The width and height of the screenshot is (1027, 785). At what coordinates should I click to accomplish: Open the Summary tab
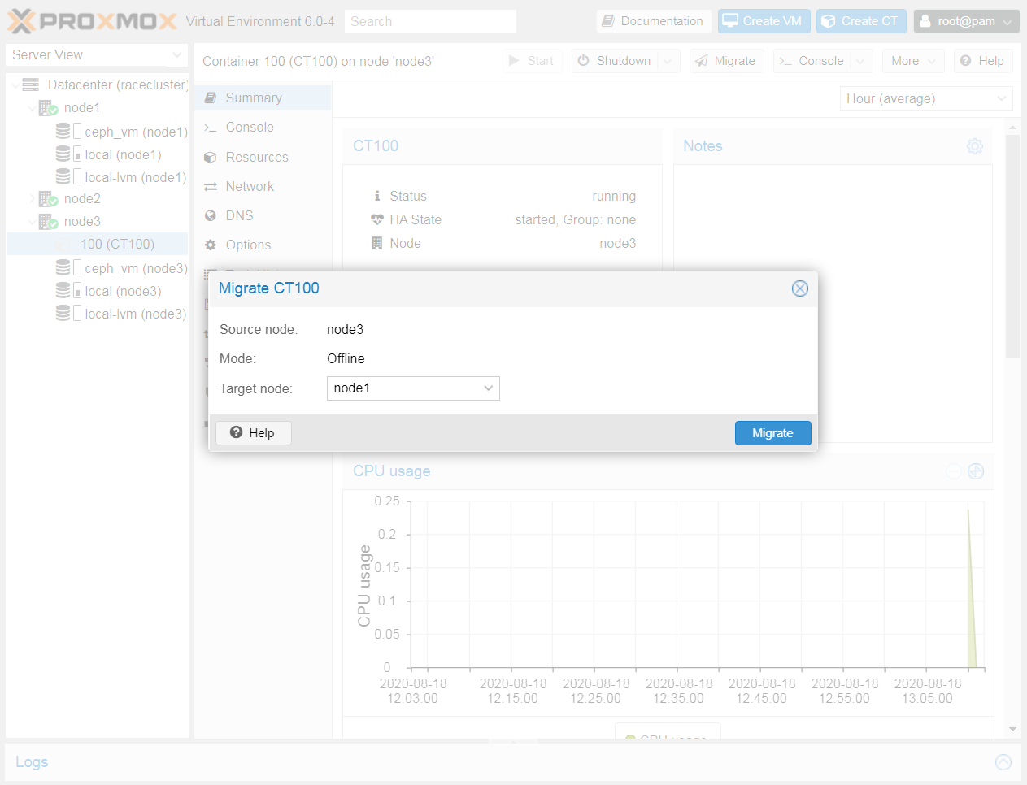pyautogui.click(x=263, y=98)
